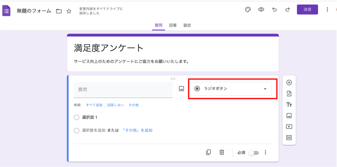337x167 pixels.
Task: Edit the 選択肢 1 option text
Action: (90, 118)
